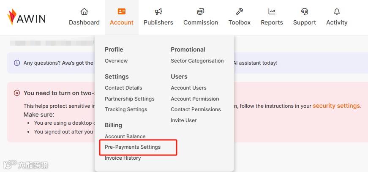Screen dimensions: 368x172
Task: Click the 'Make sure:' text
Action: point(39,115)
